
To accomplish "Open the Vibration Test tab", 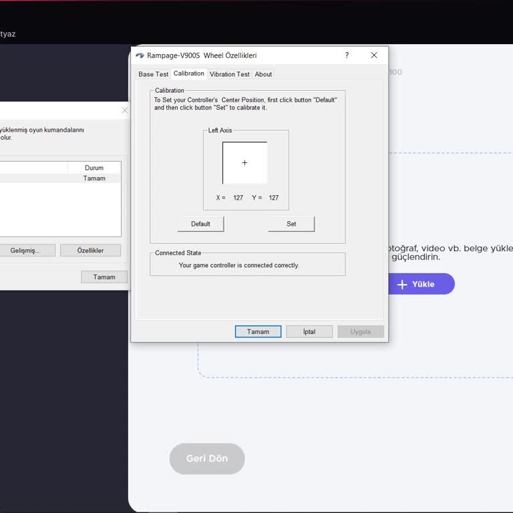I will 229,74.
